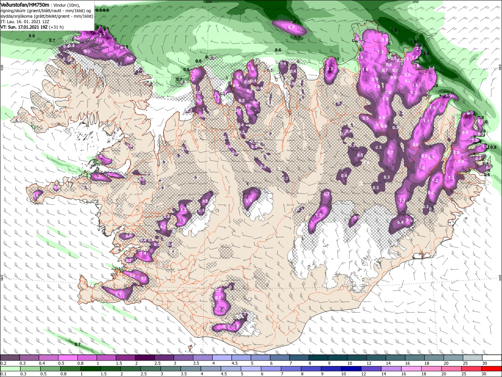502x377 pixels.
Task: Select the 1.5–2 magenta-purple swatch, upper legend row
Action: (x=125, y=358)
